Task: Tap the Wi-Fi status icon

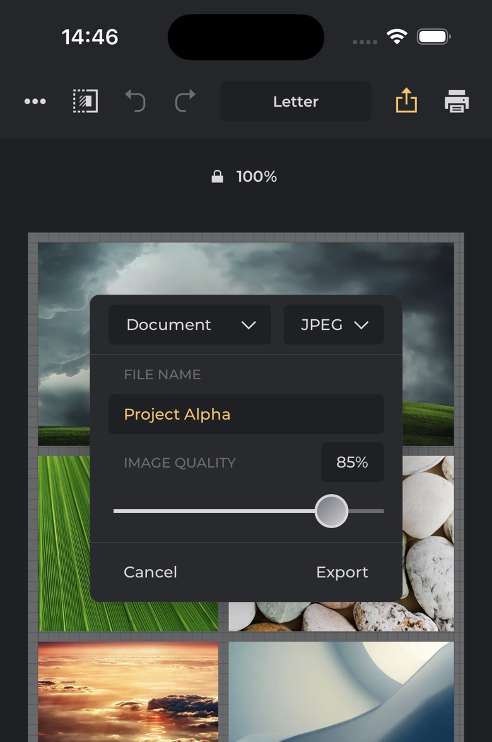Action: coord(397,37)
